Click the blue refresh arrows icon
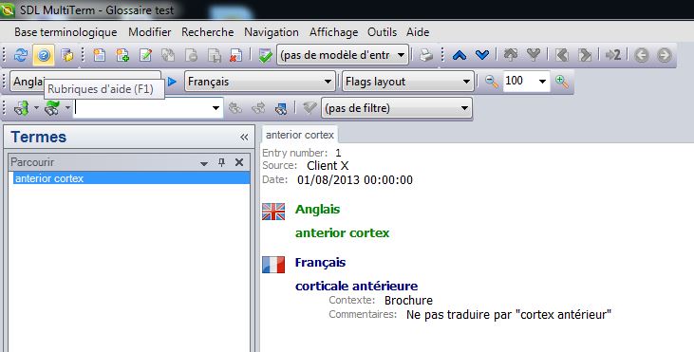 [20, 55]
